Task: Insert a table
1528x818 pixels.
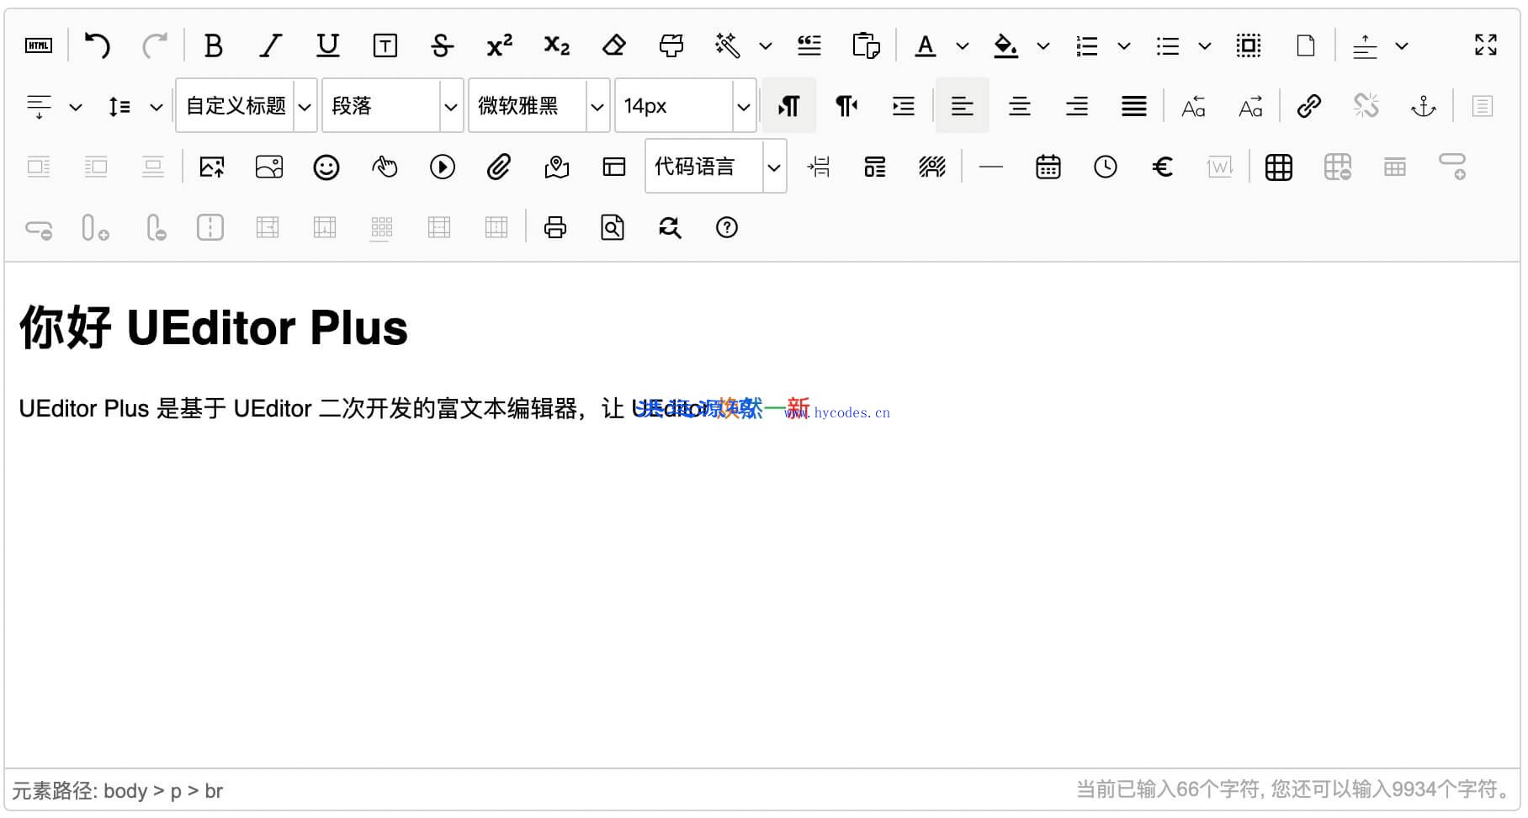Action: [x=1279, y=167]
